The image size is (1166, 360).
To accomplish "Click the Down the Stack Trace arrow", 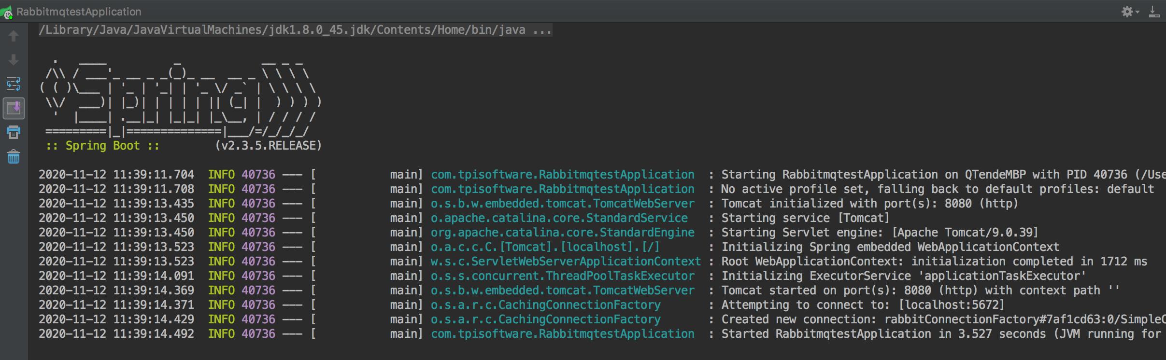I will (x=14, y=60).
